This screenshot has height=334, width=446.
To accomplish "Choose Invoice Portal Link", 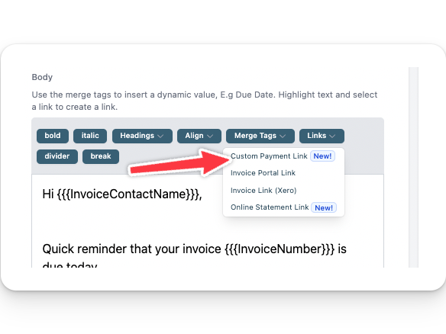I will tap(263, 173).
